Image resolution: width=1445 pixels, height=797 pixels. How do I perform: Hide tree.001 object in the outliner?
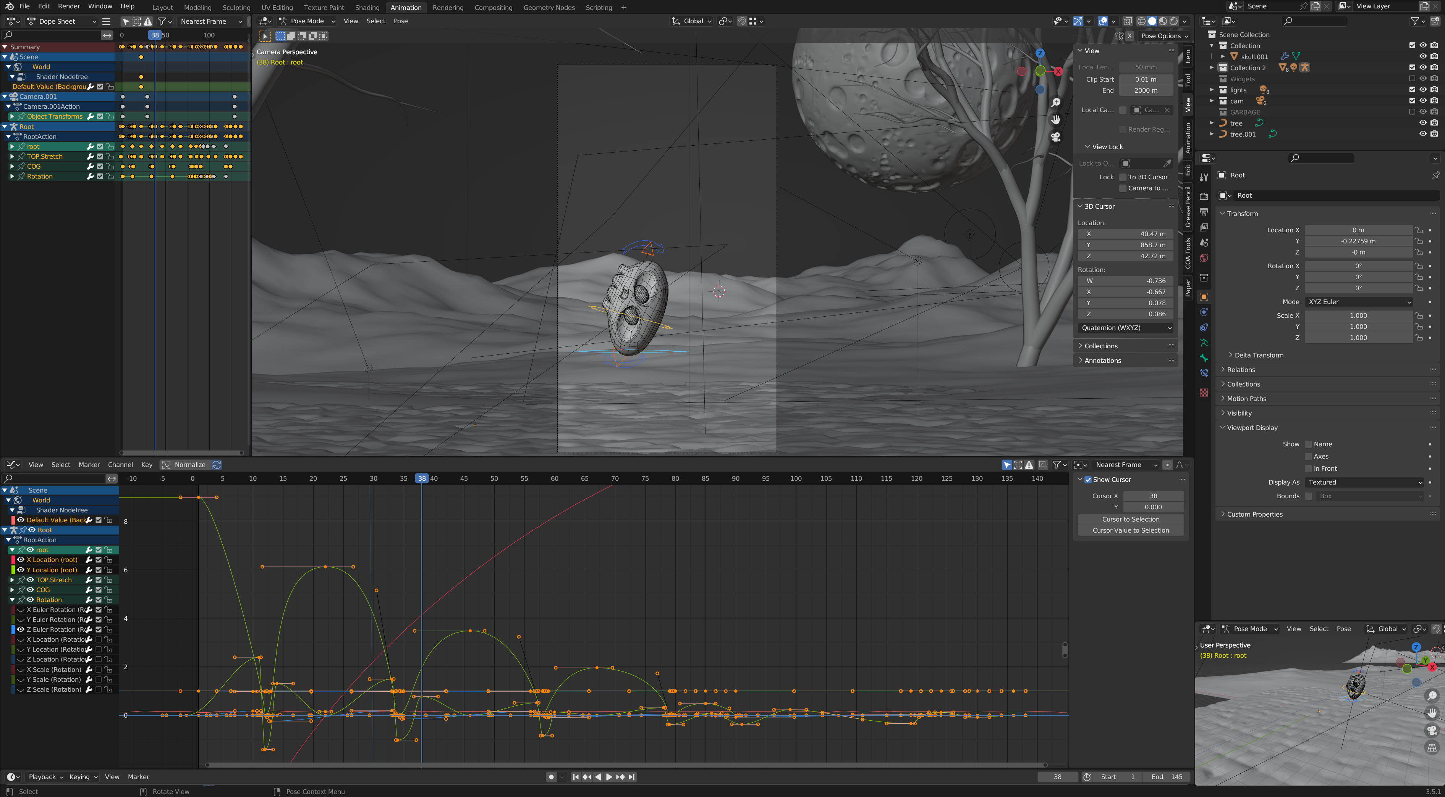pos(1423,134)
